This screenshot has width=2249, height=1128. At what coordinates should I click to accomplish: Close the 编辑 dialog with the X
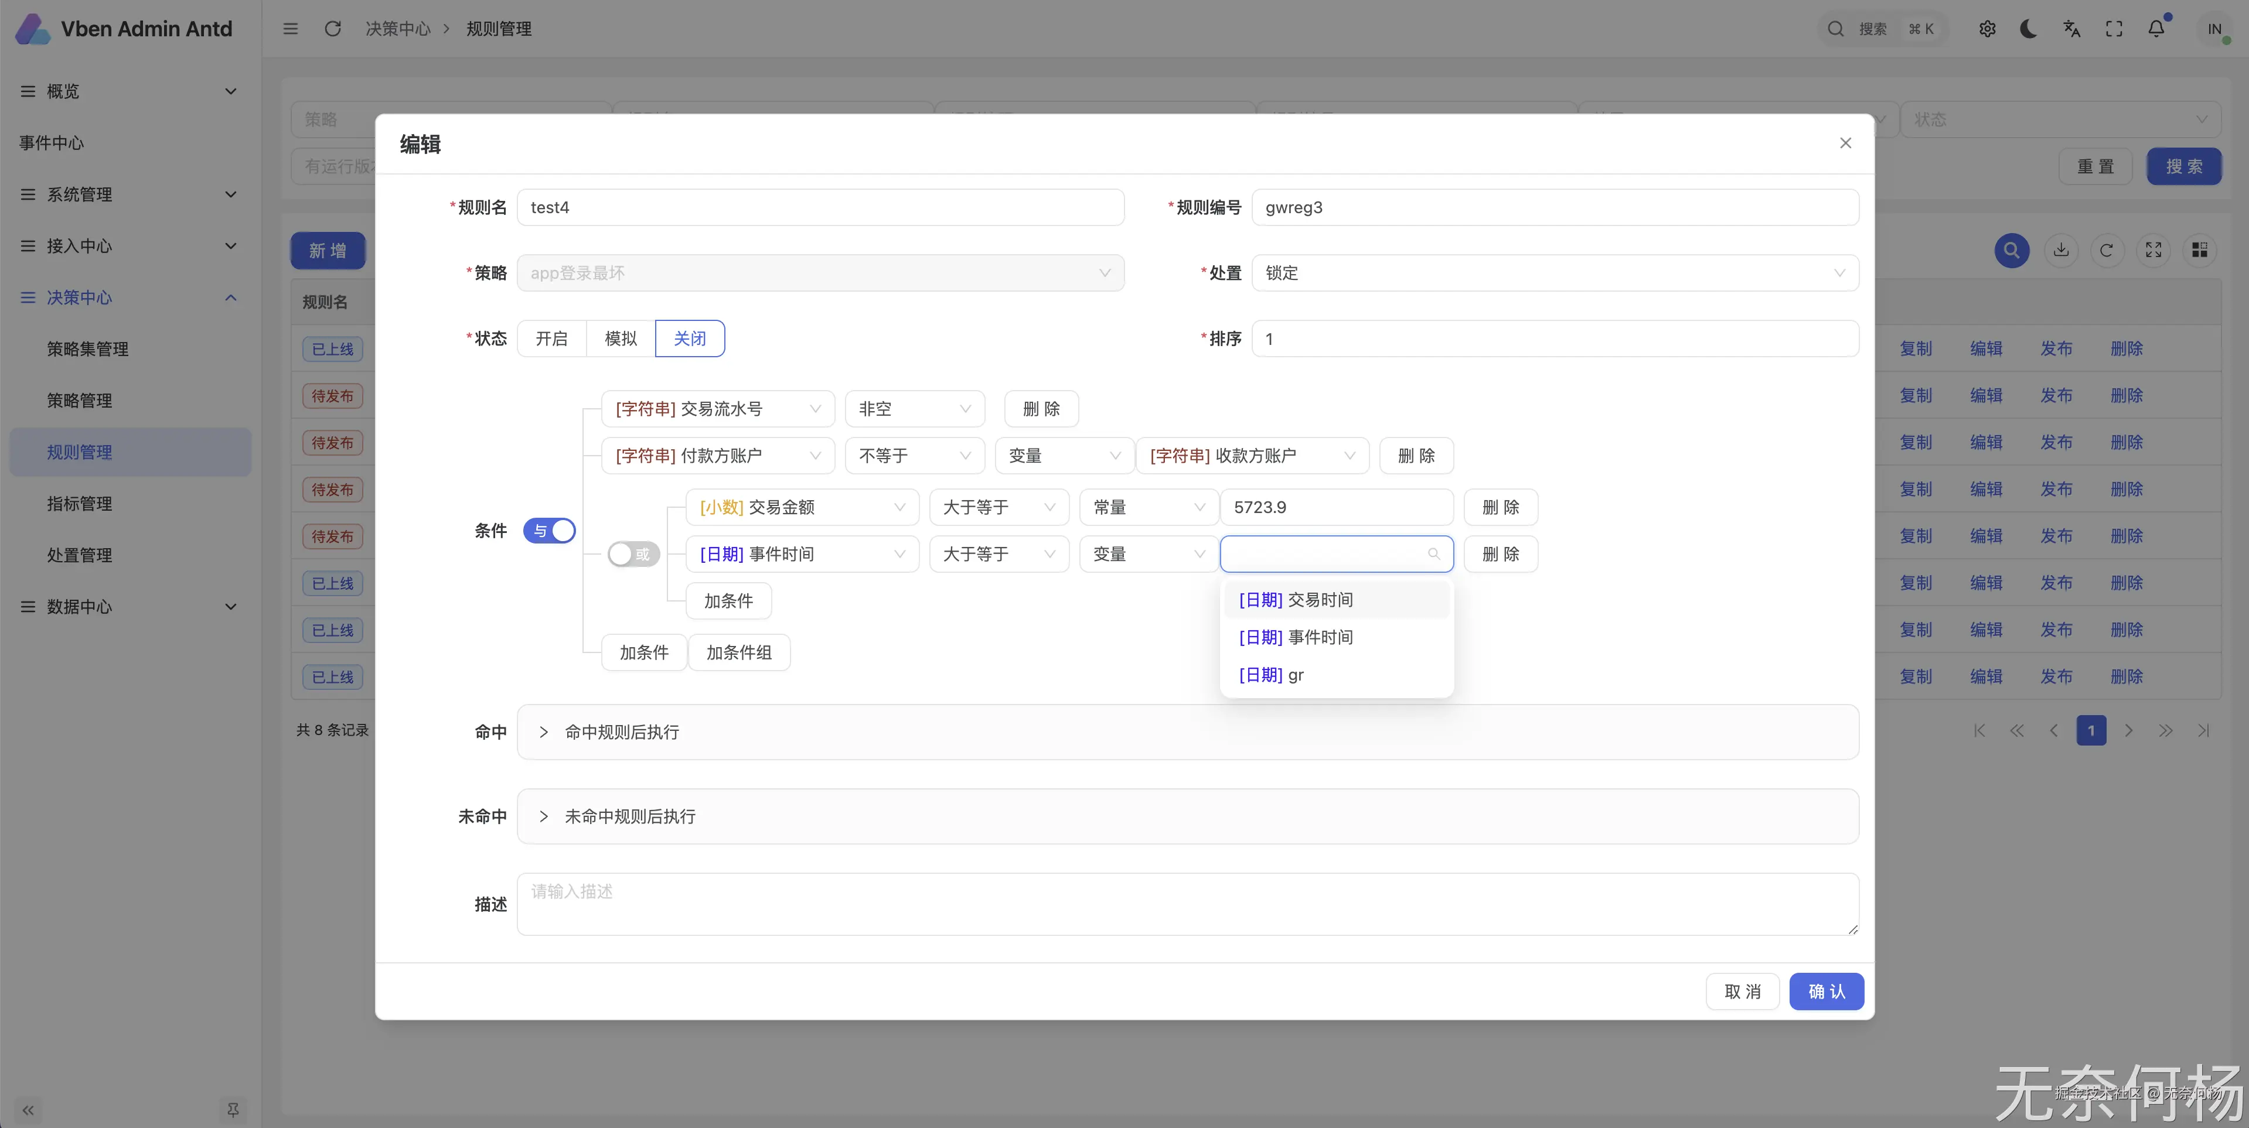click(1845, 143)
